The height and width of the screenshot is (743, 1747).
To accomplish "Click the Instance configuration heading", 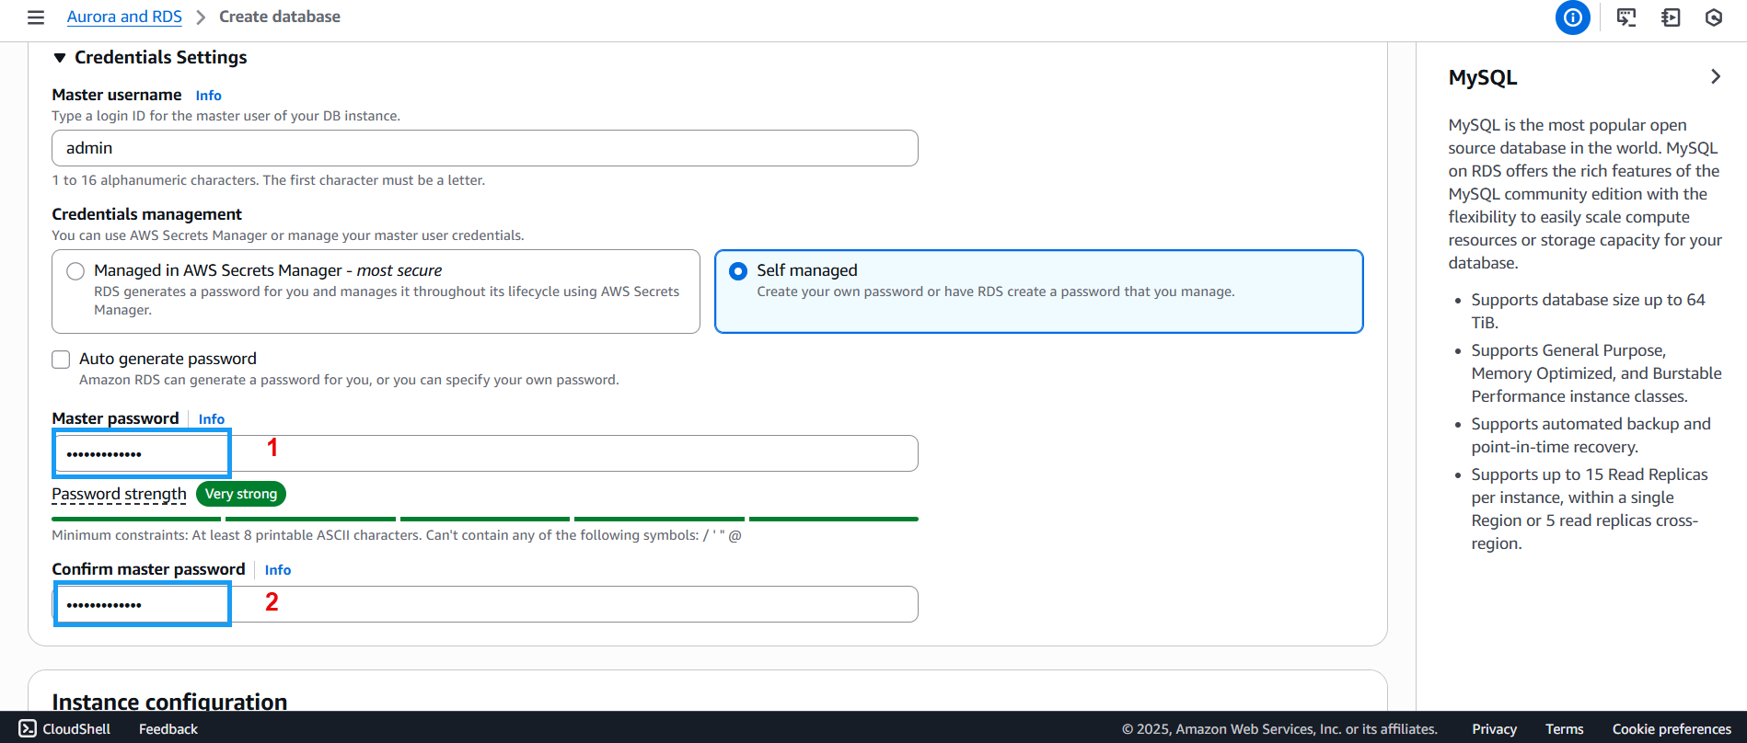I will (169, 702).
